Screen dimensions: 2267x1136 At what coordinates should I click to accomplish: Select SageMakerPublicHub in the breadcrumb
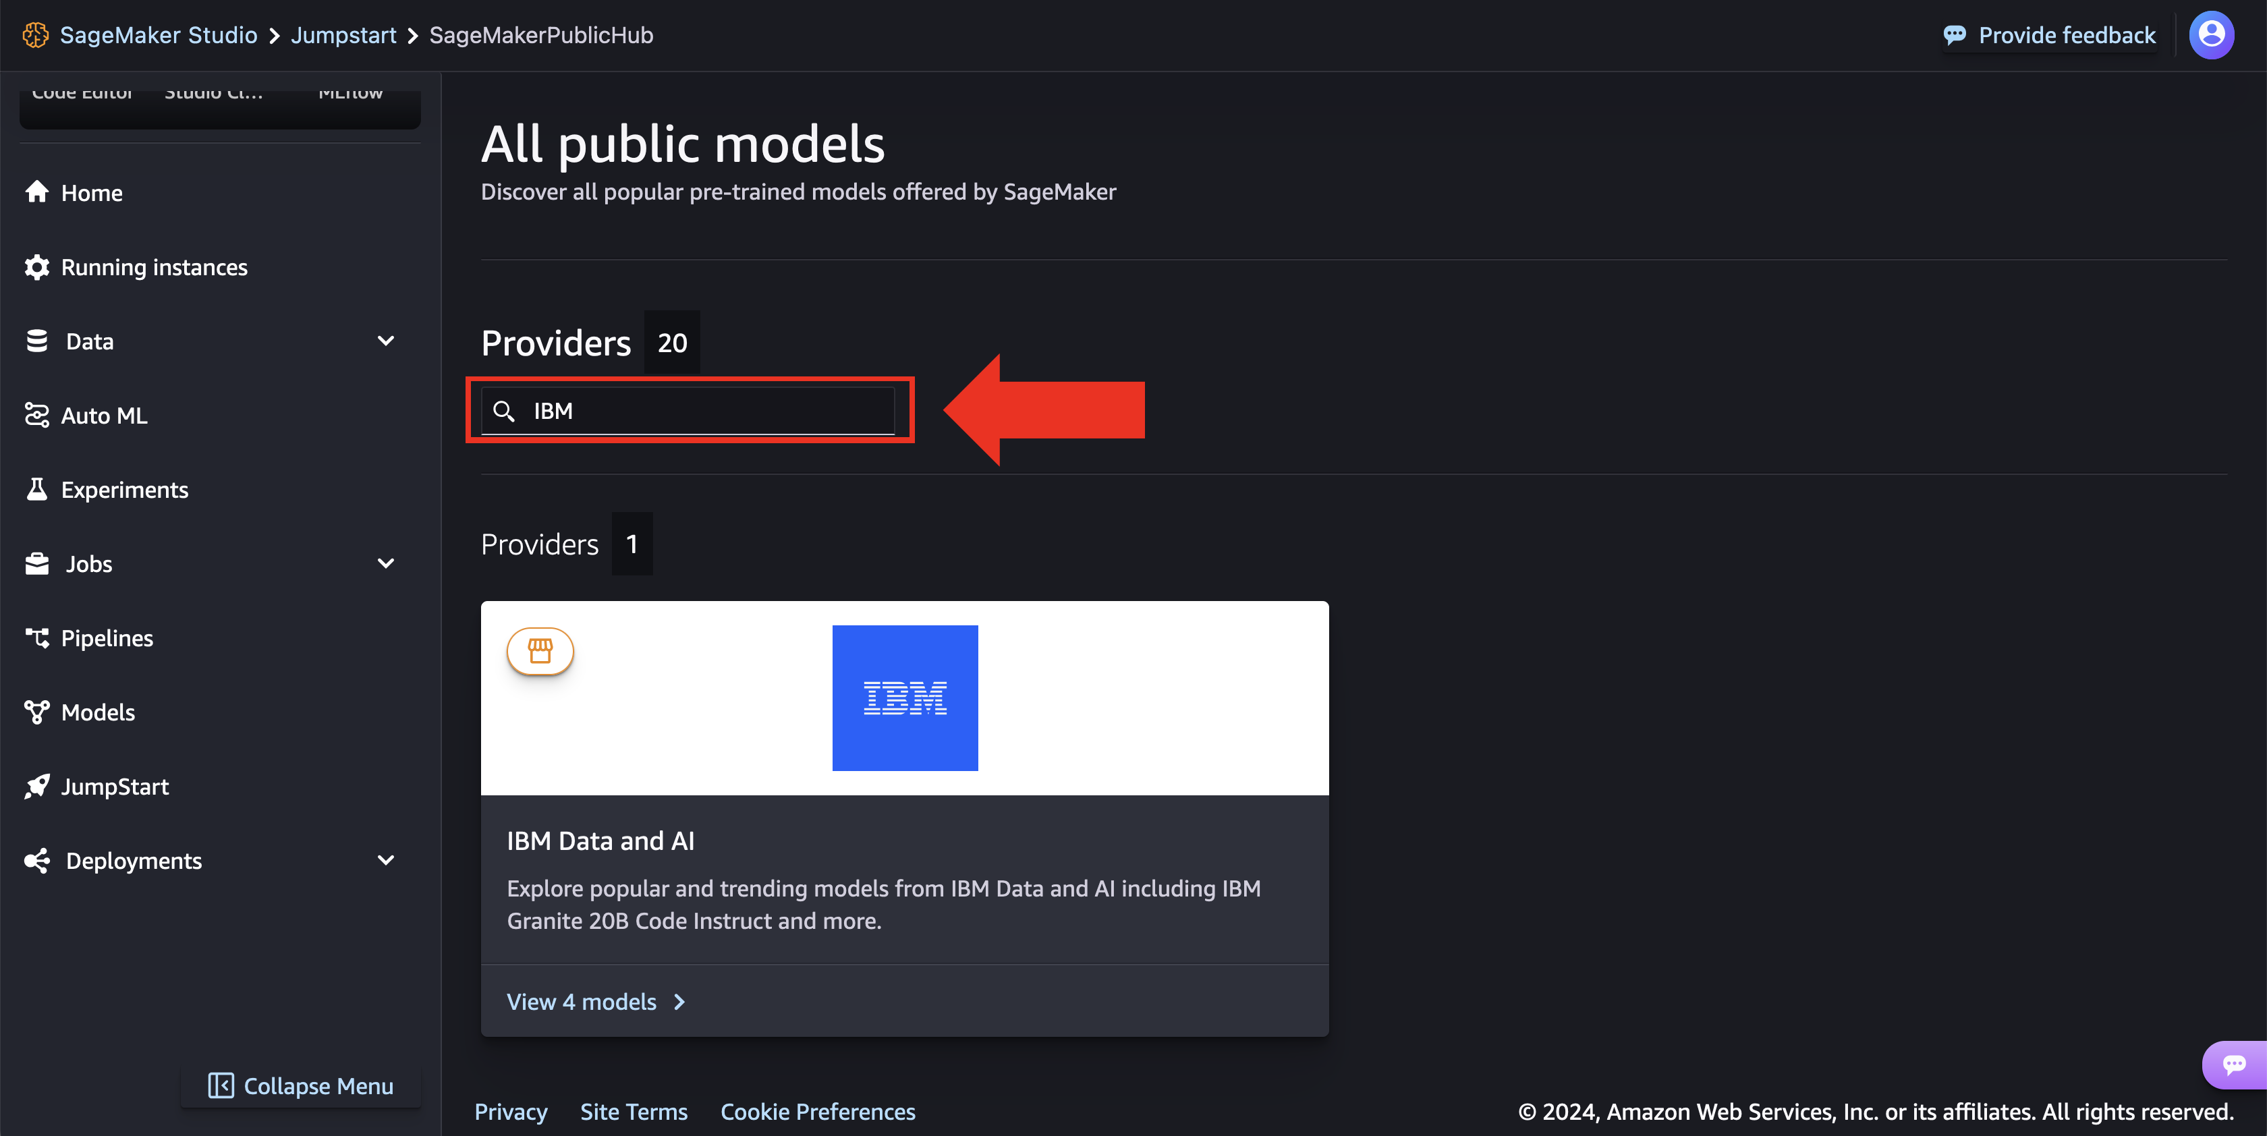(x=540, y=34)
